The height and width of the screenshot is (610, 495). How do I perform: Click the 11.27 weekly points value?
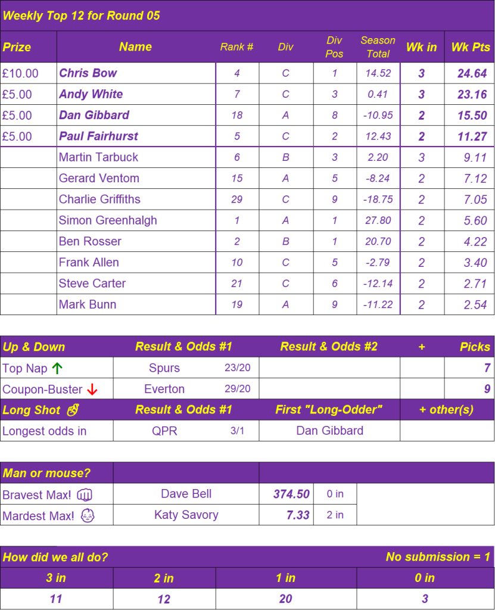[472, 136]
